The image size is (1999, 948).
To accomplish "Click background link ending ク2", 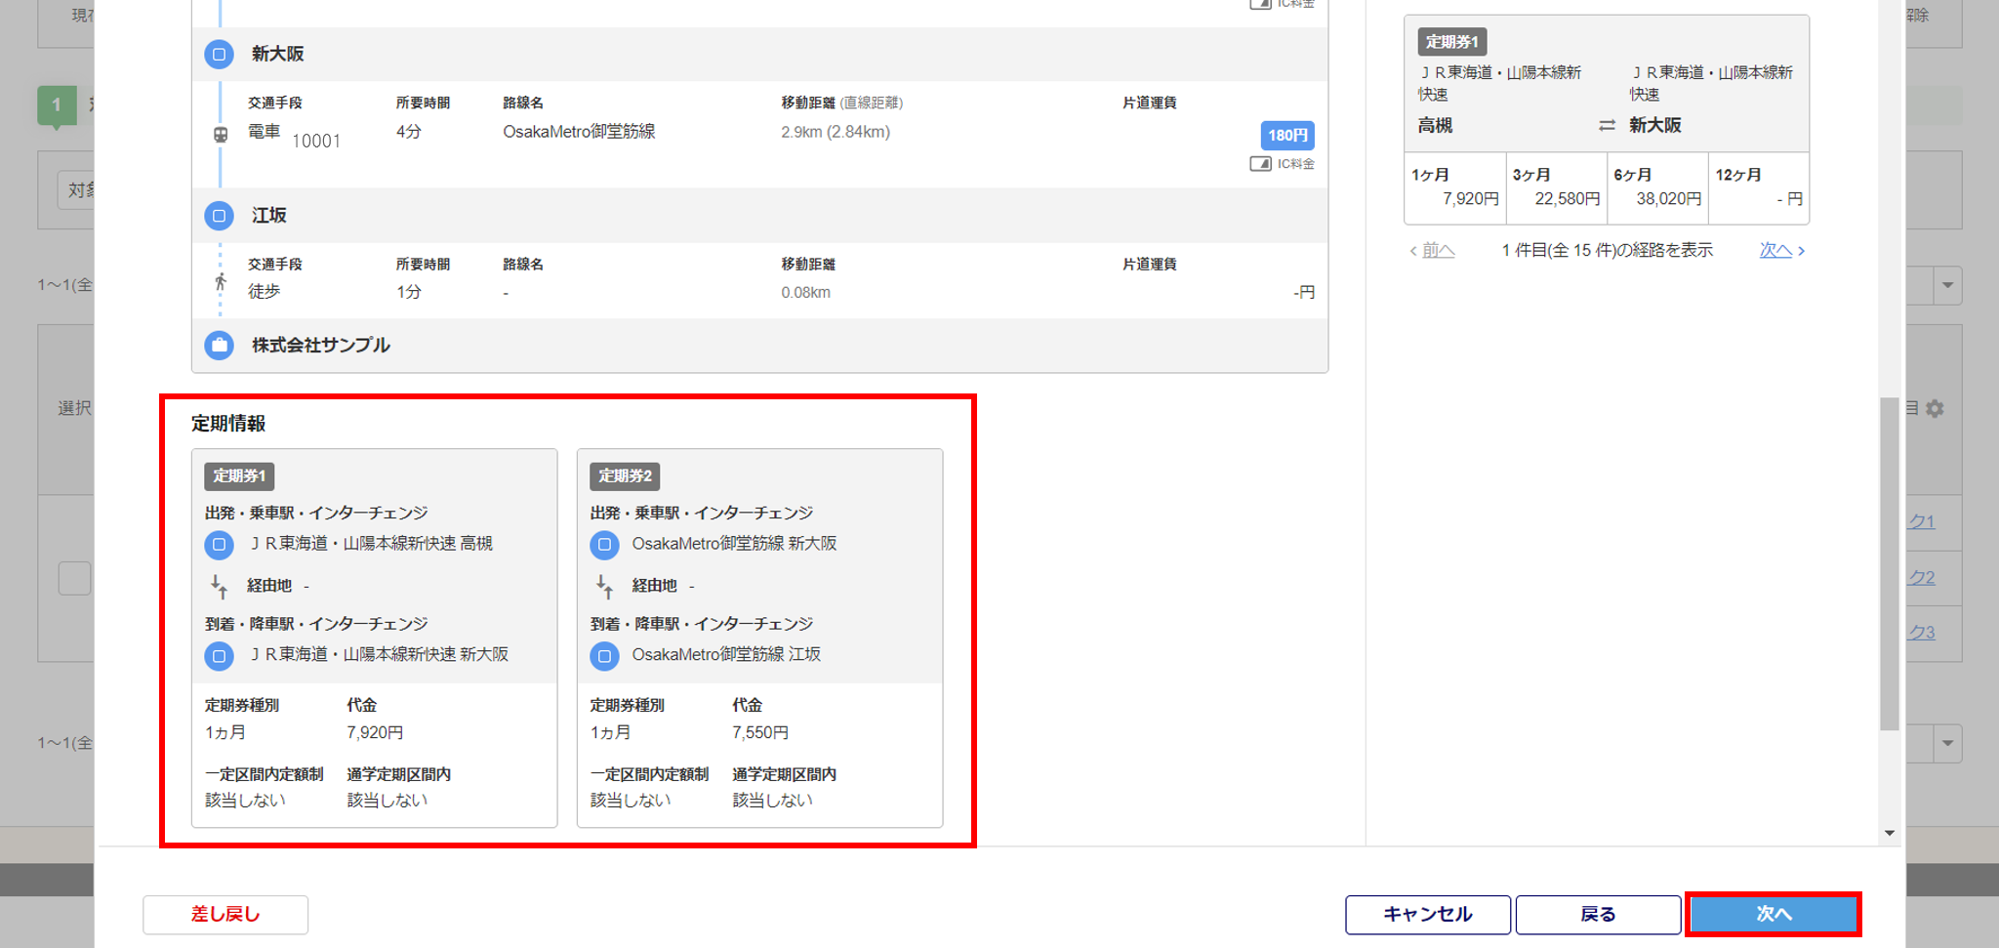I will click(1922, 578).
